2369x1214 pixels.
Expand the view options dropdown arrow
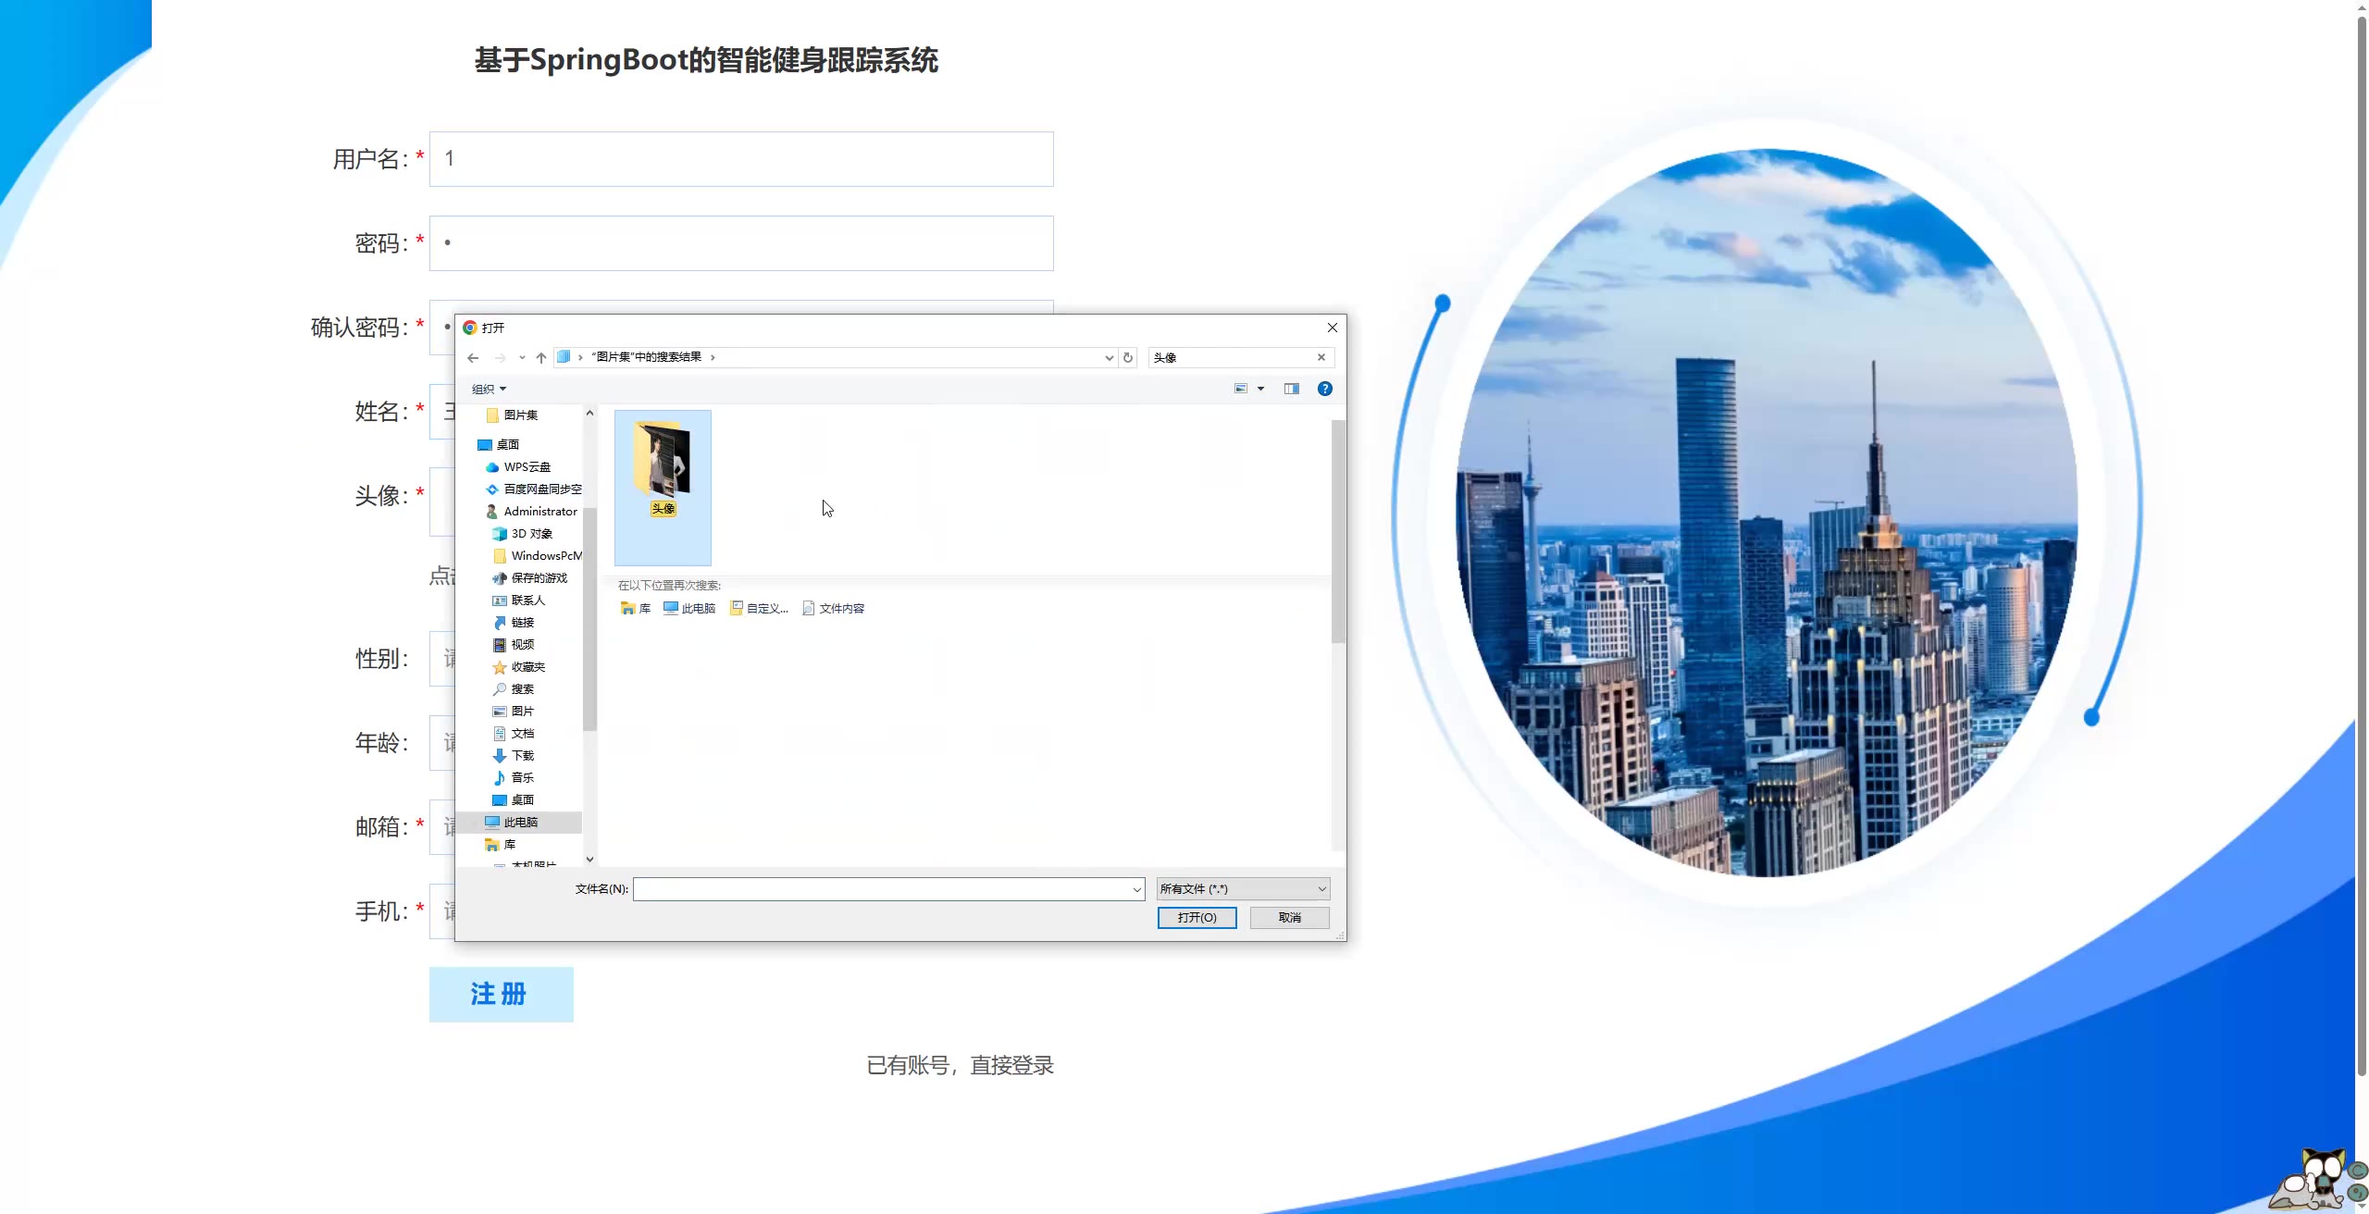(1260, 389)
